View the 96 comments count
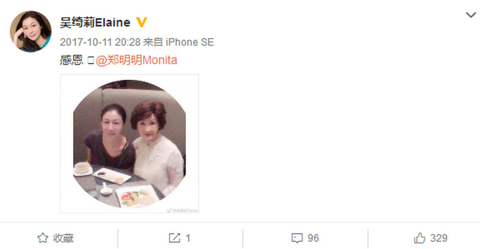This screenshot has height=249, width=480. tap(313, 238)
